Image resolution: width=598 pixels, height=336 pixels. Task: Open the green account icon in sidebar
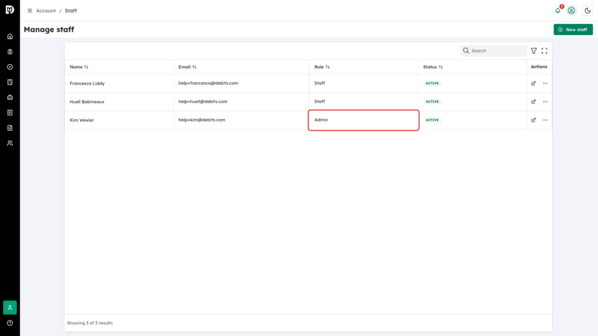(x=10, y=307)
